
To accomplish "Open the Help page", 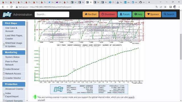I will [138, 14].
